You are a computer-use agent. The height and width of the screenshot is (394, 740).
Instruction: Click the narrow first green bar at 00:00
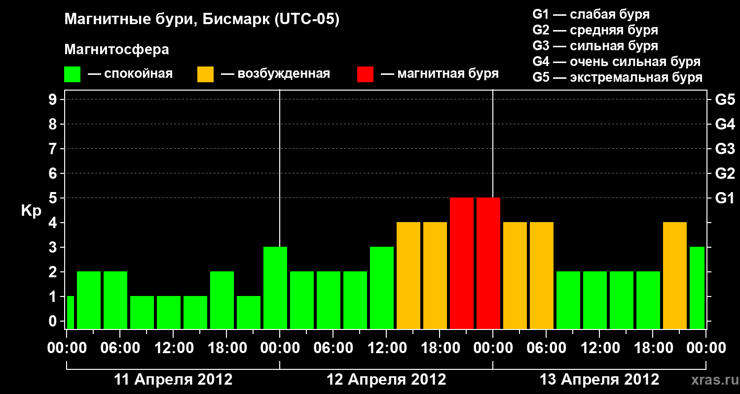click(70, 312)
